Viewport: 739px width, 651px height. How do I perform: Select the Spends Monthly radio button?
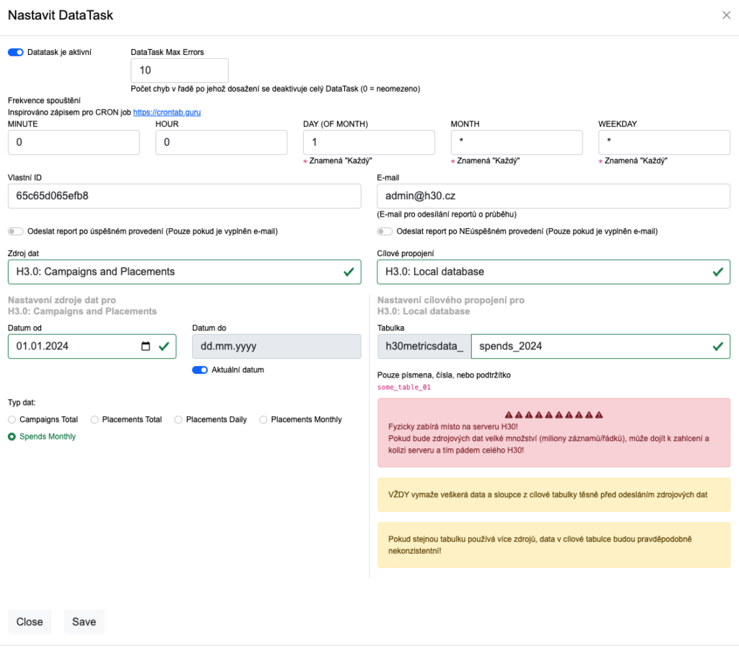pyautogui.click(x=12, y=437)
